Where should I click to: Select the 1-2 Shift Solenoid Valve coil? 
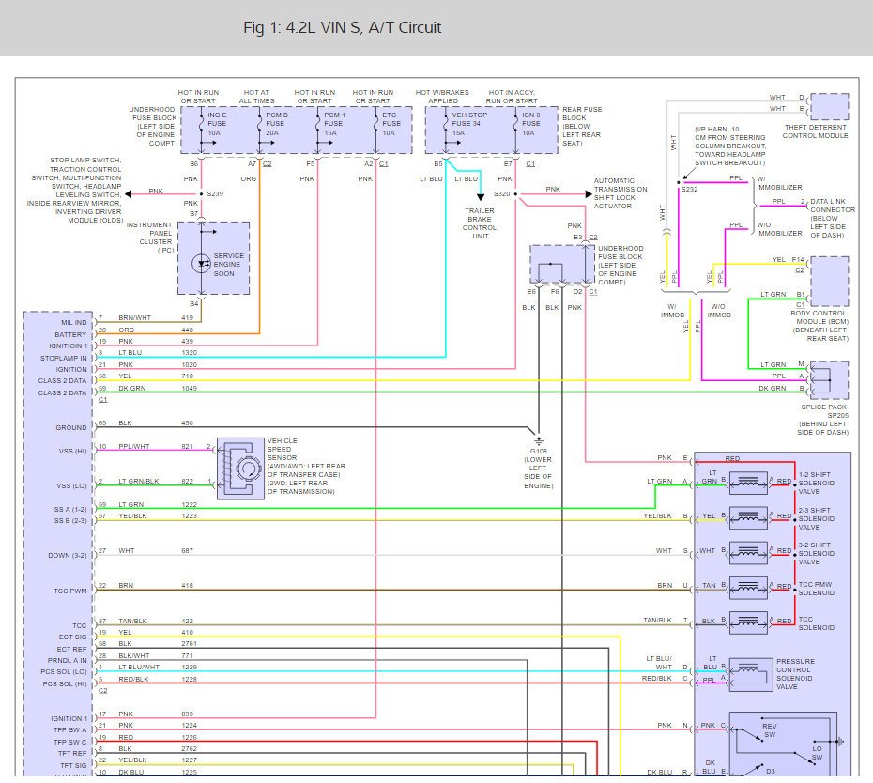[x=748, y=483]
